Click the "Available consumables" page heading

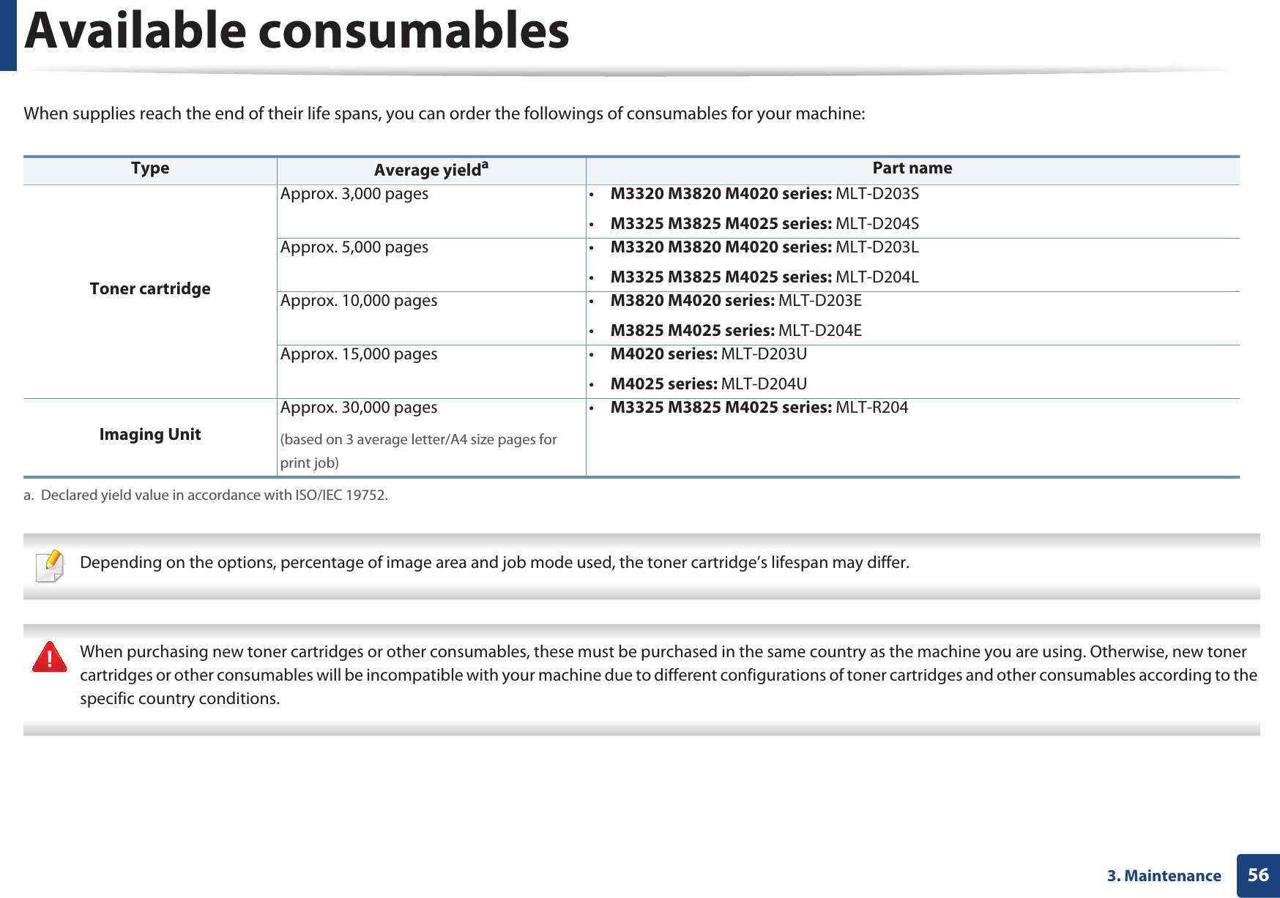click(x=297, y=32)
